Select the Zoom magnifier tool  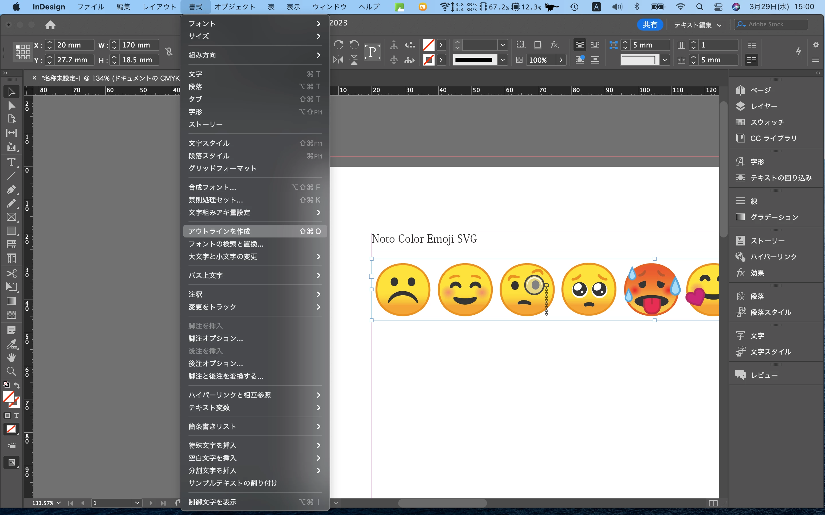(11, 371)
